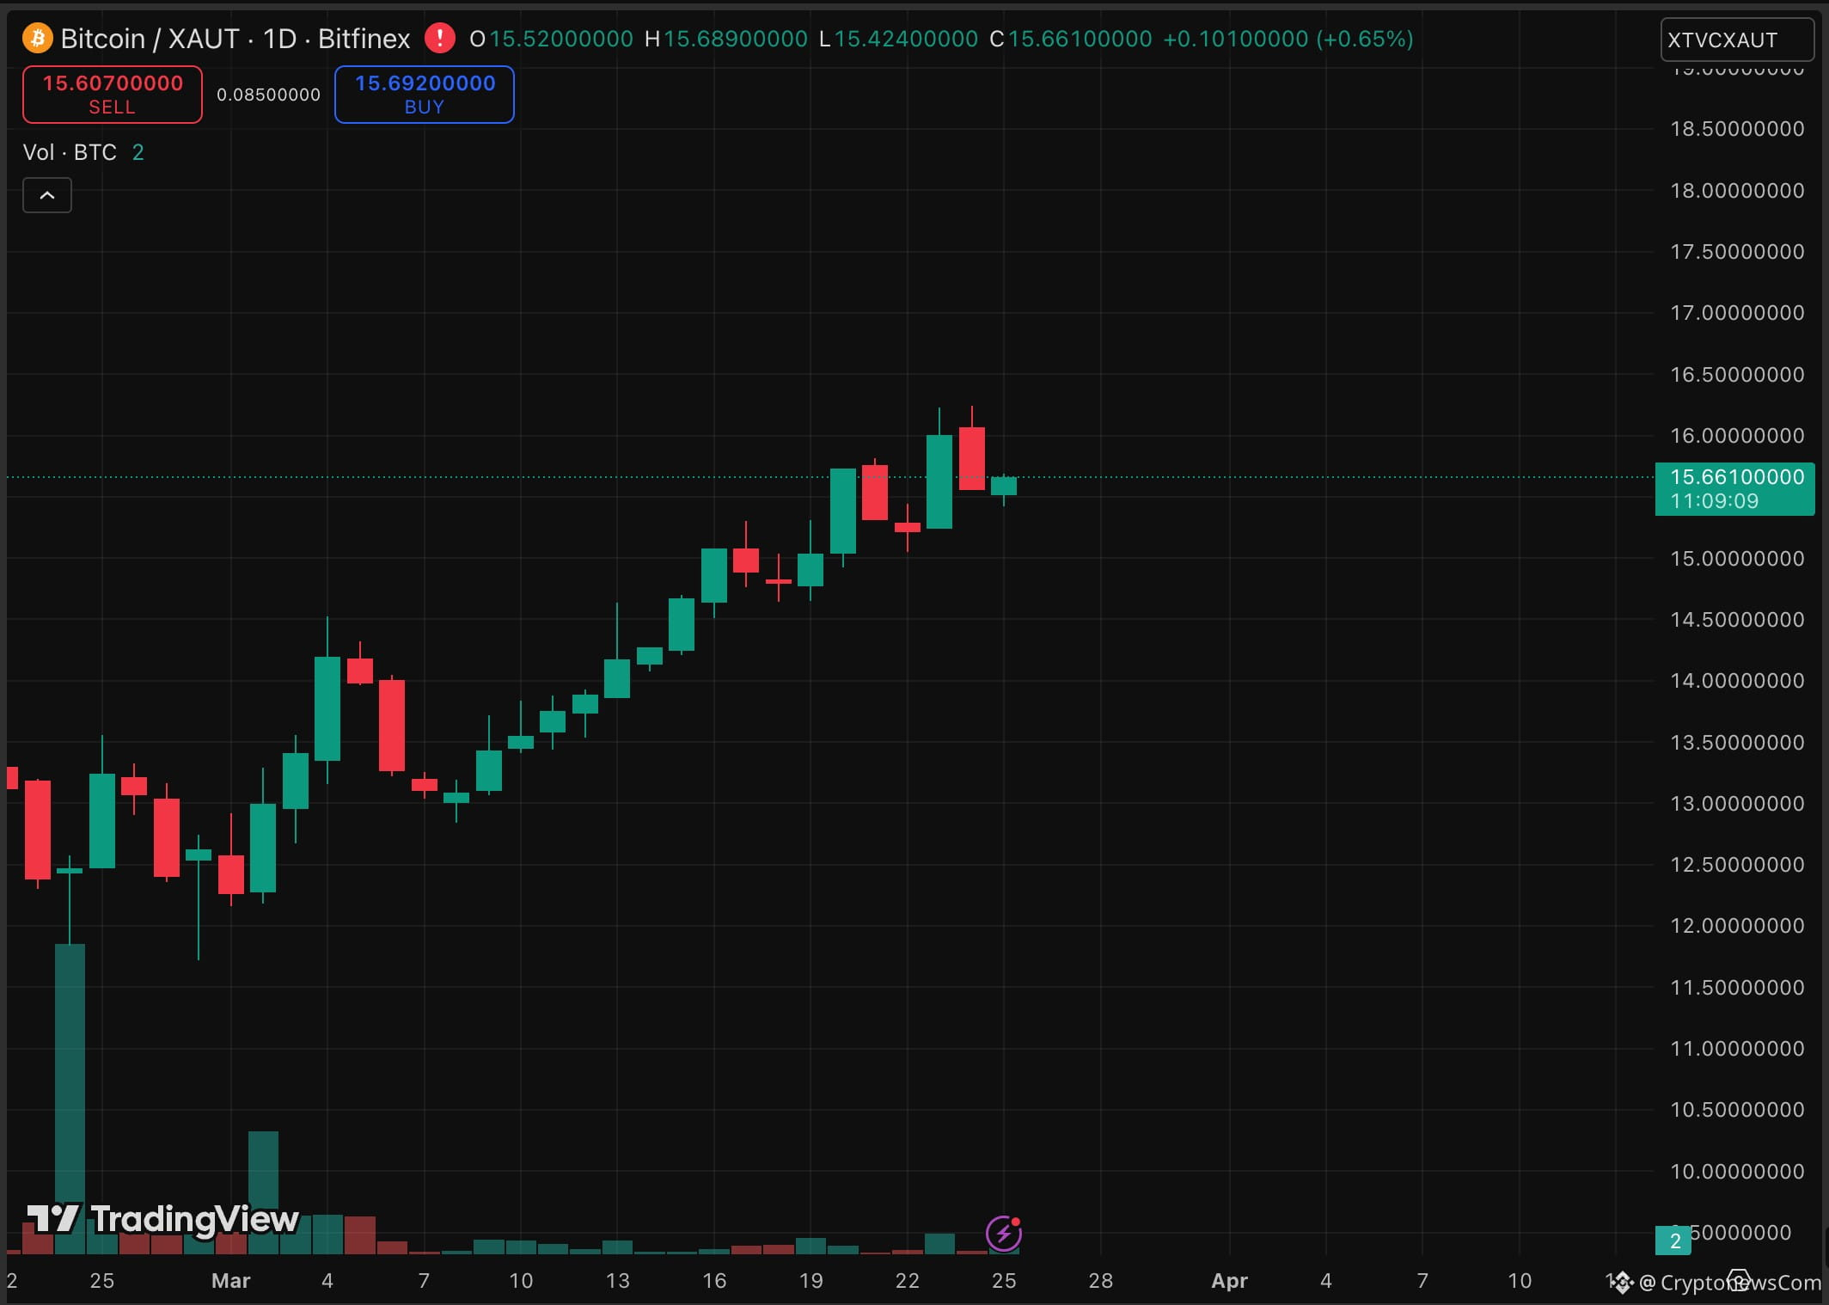Click the Bitcoin logo beside the symbol name
Viewport: 1829px width, 1305px height.
pyautogui.click(x=36, y=38)
